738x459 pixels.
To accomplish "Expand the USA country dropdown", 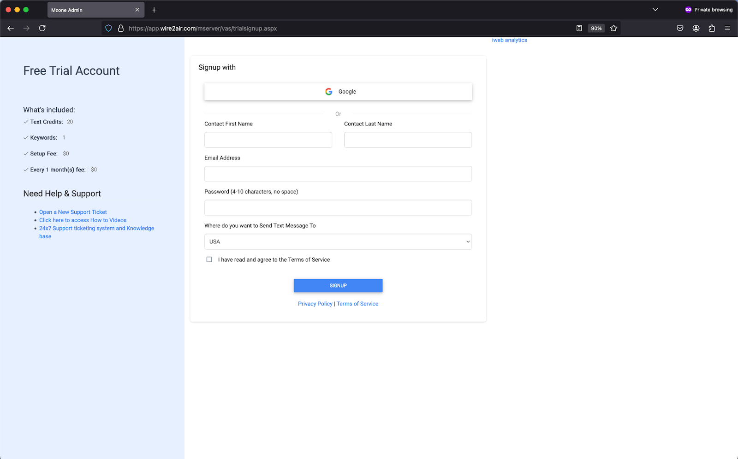I will (x=338, y=241).
